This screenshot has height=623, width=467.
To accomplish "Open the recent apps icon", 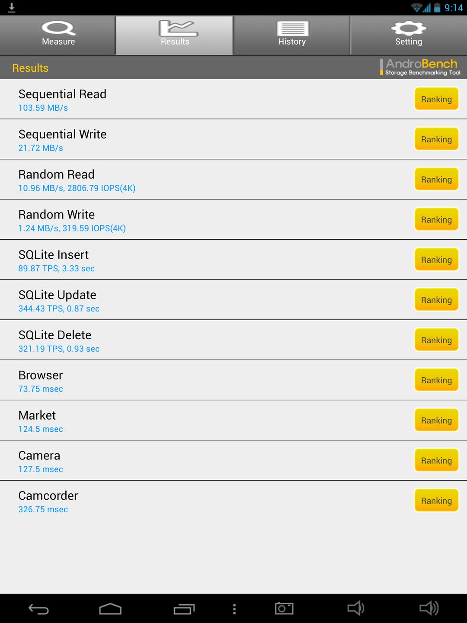I will click(184, 609).
